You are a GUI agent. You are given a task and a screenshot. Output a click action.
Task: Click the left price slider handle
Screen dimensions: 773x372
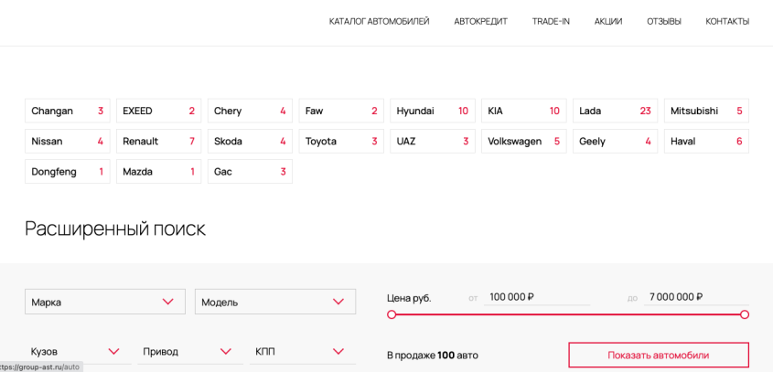[x=392, y=314]
